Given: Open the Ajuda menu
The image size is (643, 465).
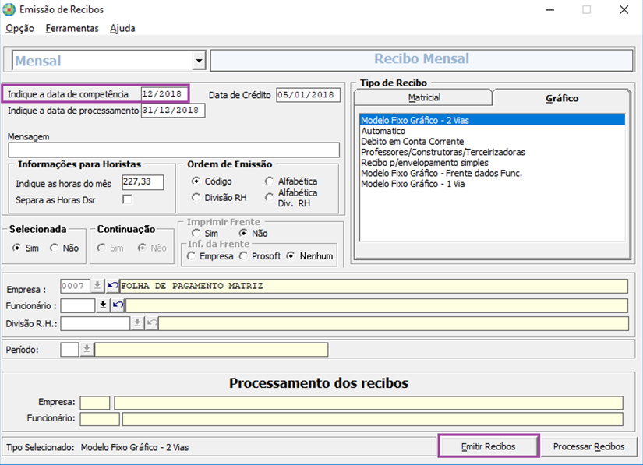Looking at the screenshot, I should pos(122,28).
